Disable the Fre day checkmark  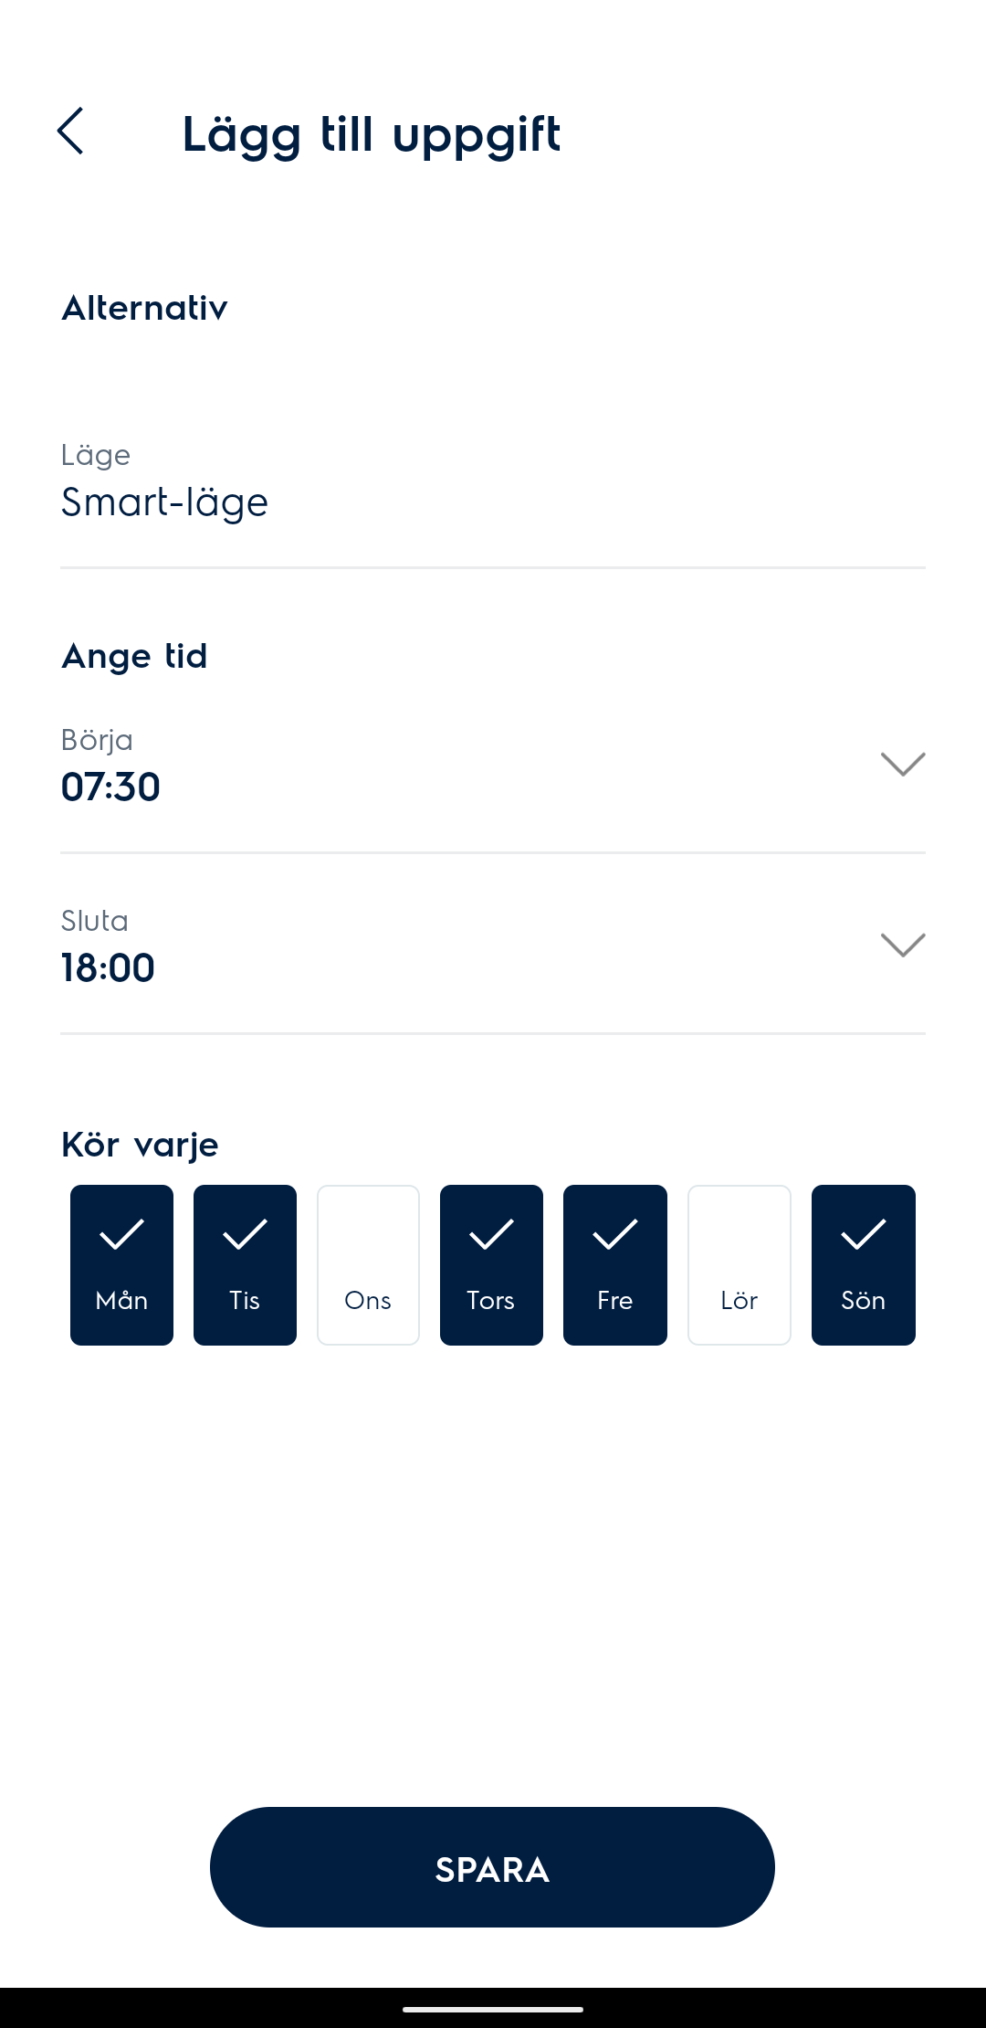point(614,1264)
